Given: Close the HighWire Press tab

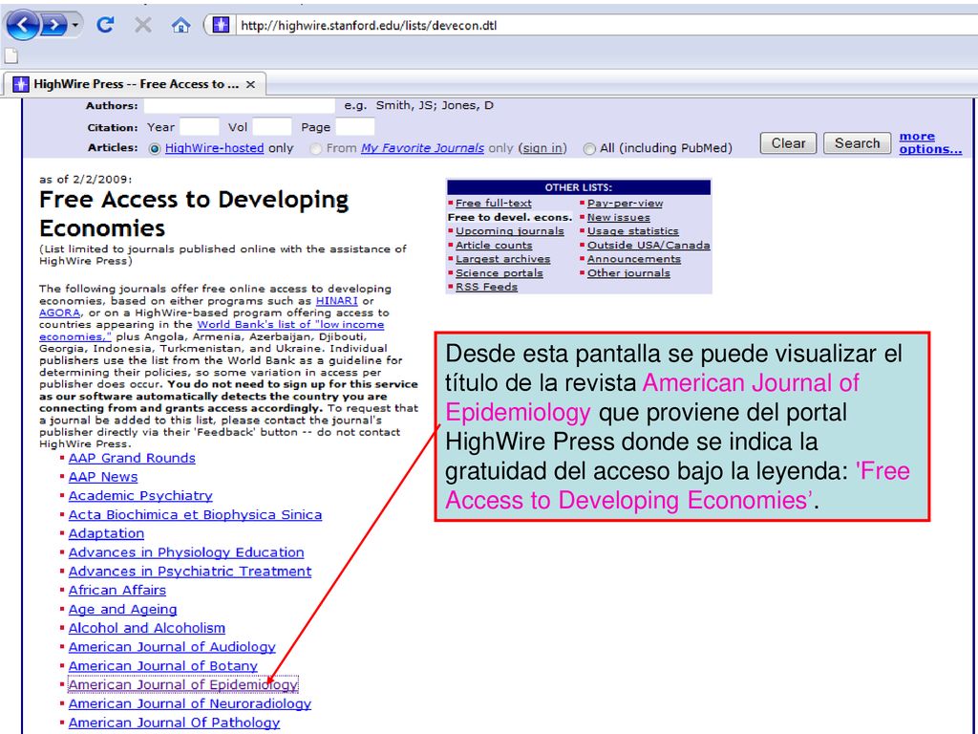Looking at the screenshot, I should (251, 84).
